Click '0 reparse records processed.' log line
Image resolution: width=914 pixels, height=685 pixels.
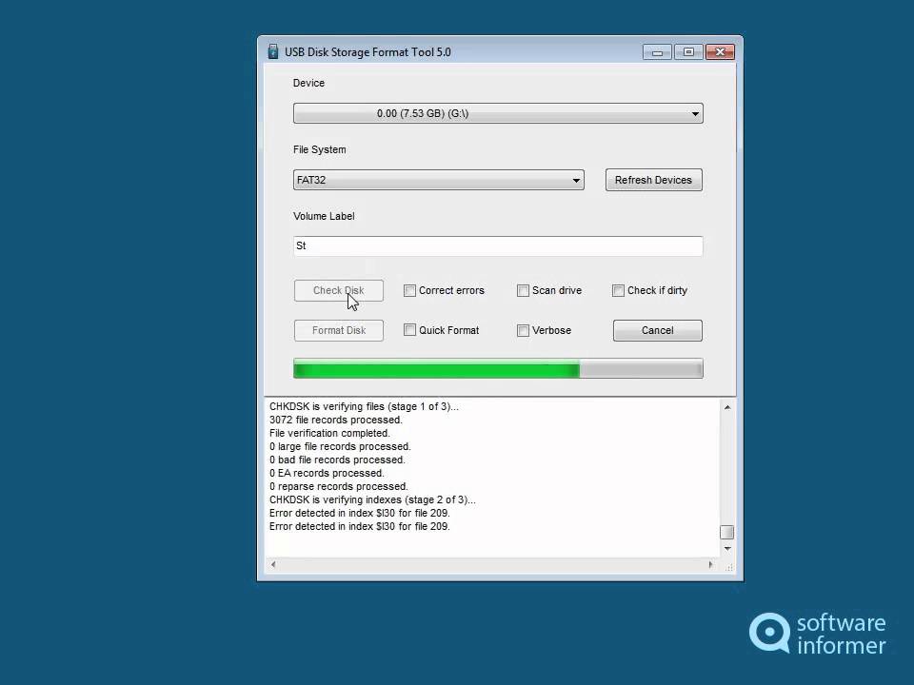click(339, 486)
